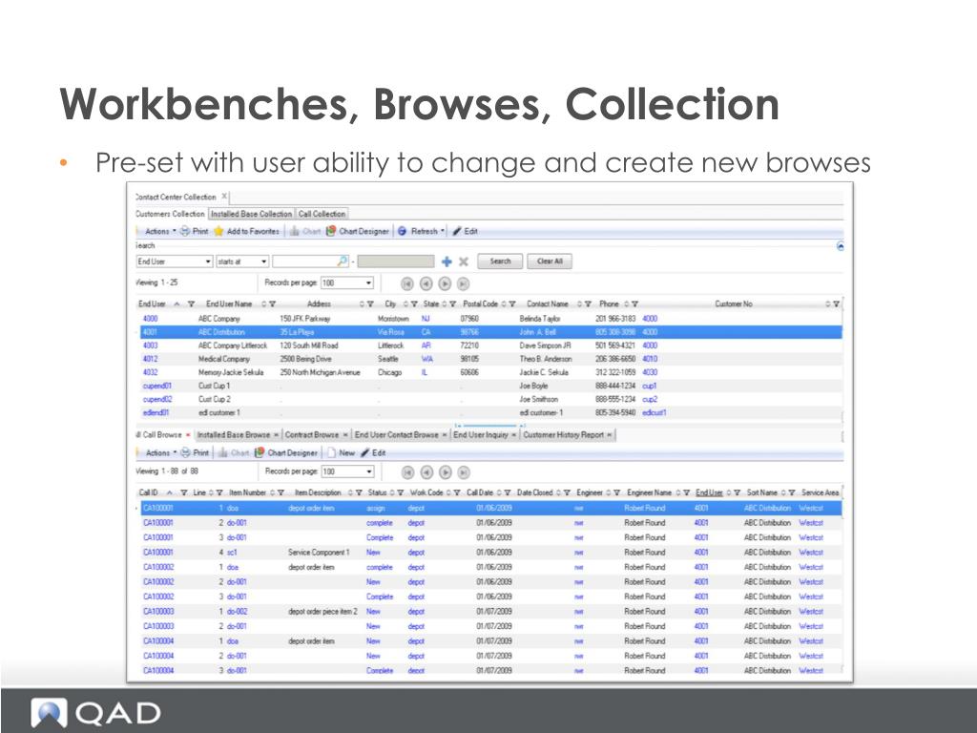This screenshot has width=977, height=733.
Task: Switch to the Installed Base Collection tab
Action: (x=251, y=214)
